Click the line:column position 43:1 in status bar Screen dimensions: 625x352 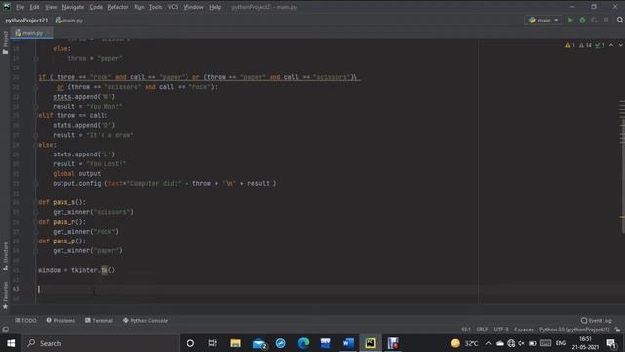(466, 330)
